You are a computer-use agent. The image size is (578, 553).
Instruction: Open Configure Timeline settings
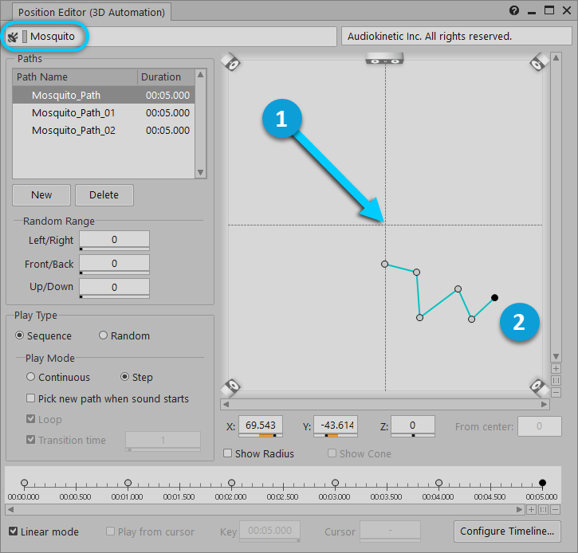pos(506,531)
